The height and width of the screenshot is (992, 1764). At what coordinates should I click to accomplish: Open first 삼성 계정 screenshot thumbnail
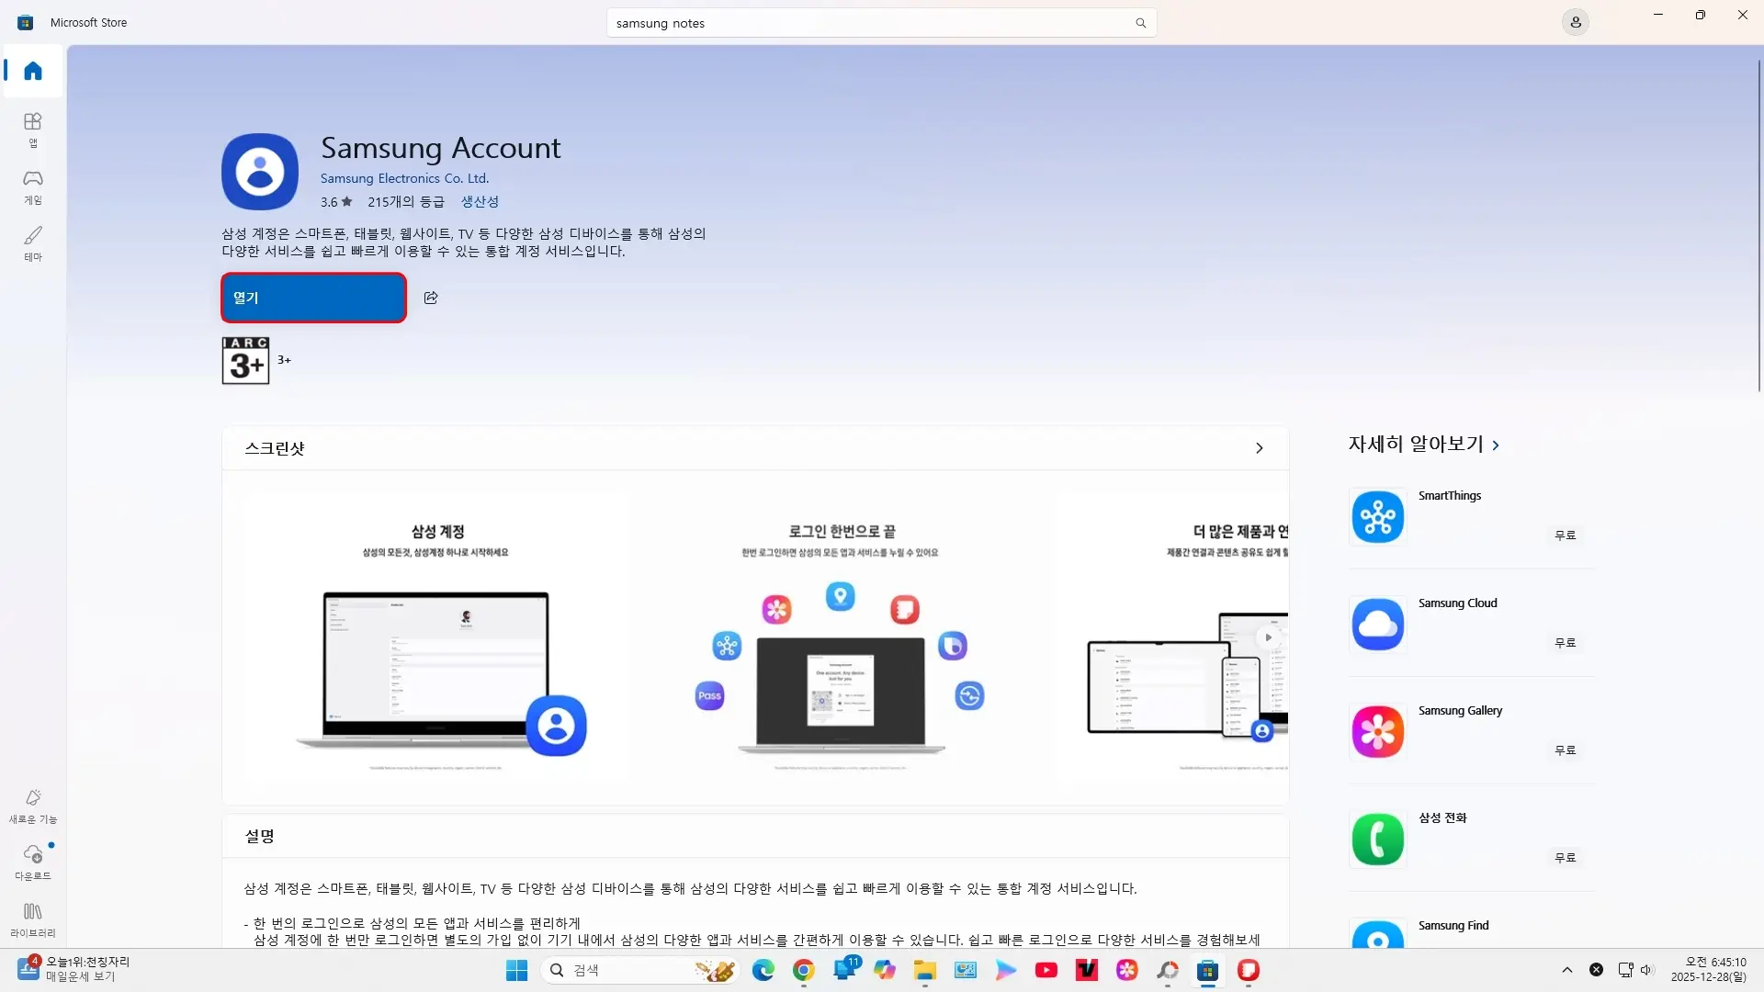[437, 637]
